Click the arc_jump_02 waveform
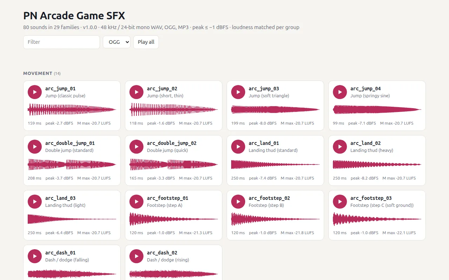Screen dimensions: 449x280 [x=174, y=110]
